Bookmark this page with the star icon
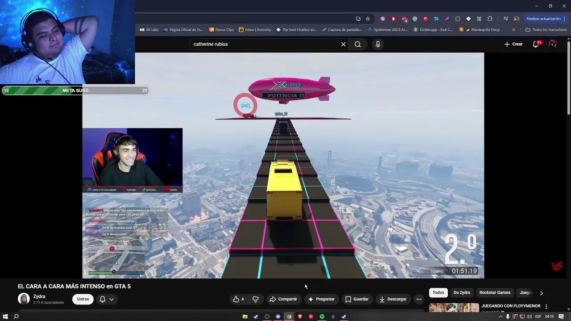Image resolution: width=571 pixels, height=321 pixels. click(x=368, y=19)
